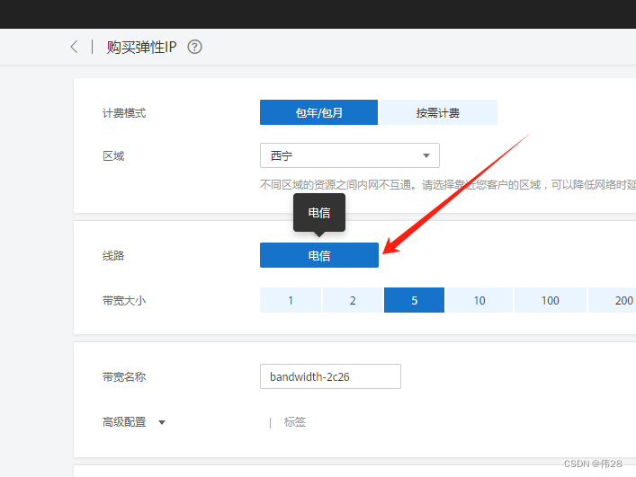The image size is (636, 477).
Task: Click the 标签 link
Action: (295, 422)
